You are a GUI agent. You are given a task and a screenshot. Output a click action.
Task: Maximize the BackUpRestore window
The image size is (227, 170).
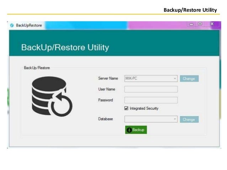click(x=200, y=24)
